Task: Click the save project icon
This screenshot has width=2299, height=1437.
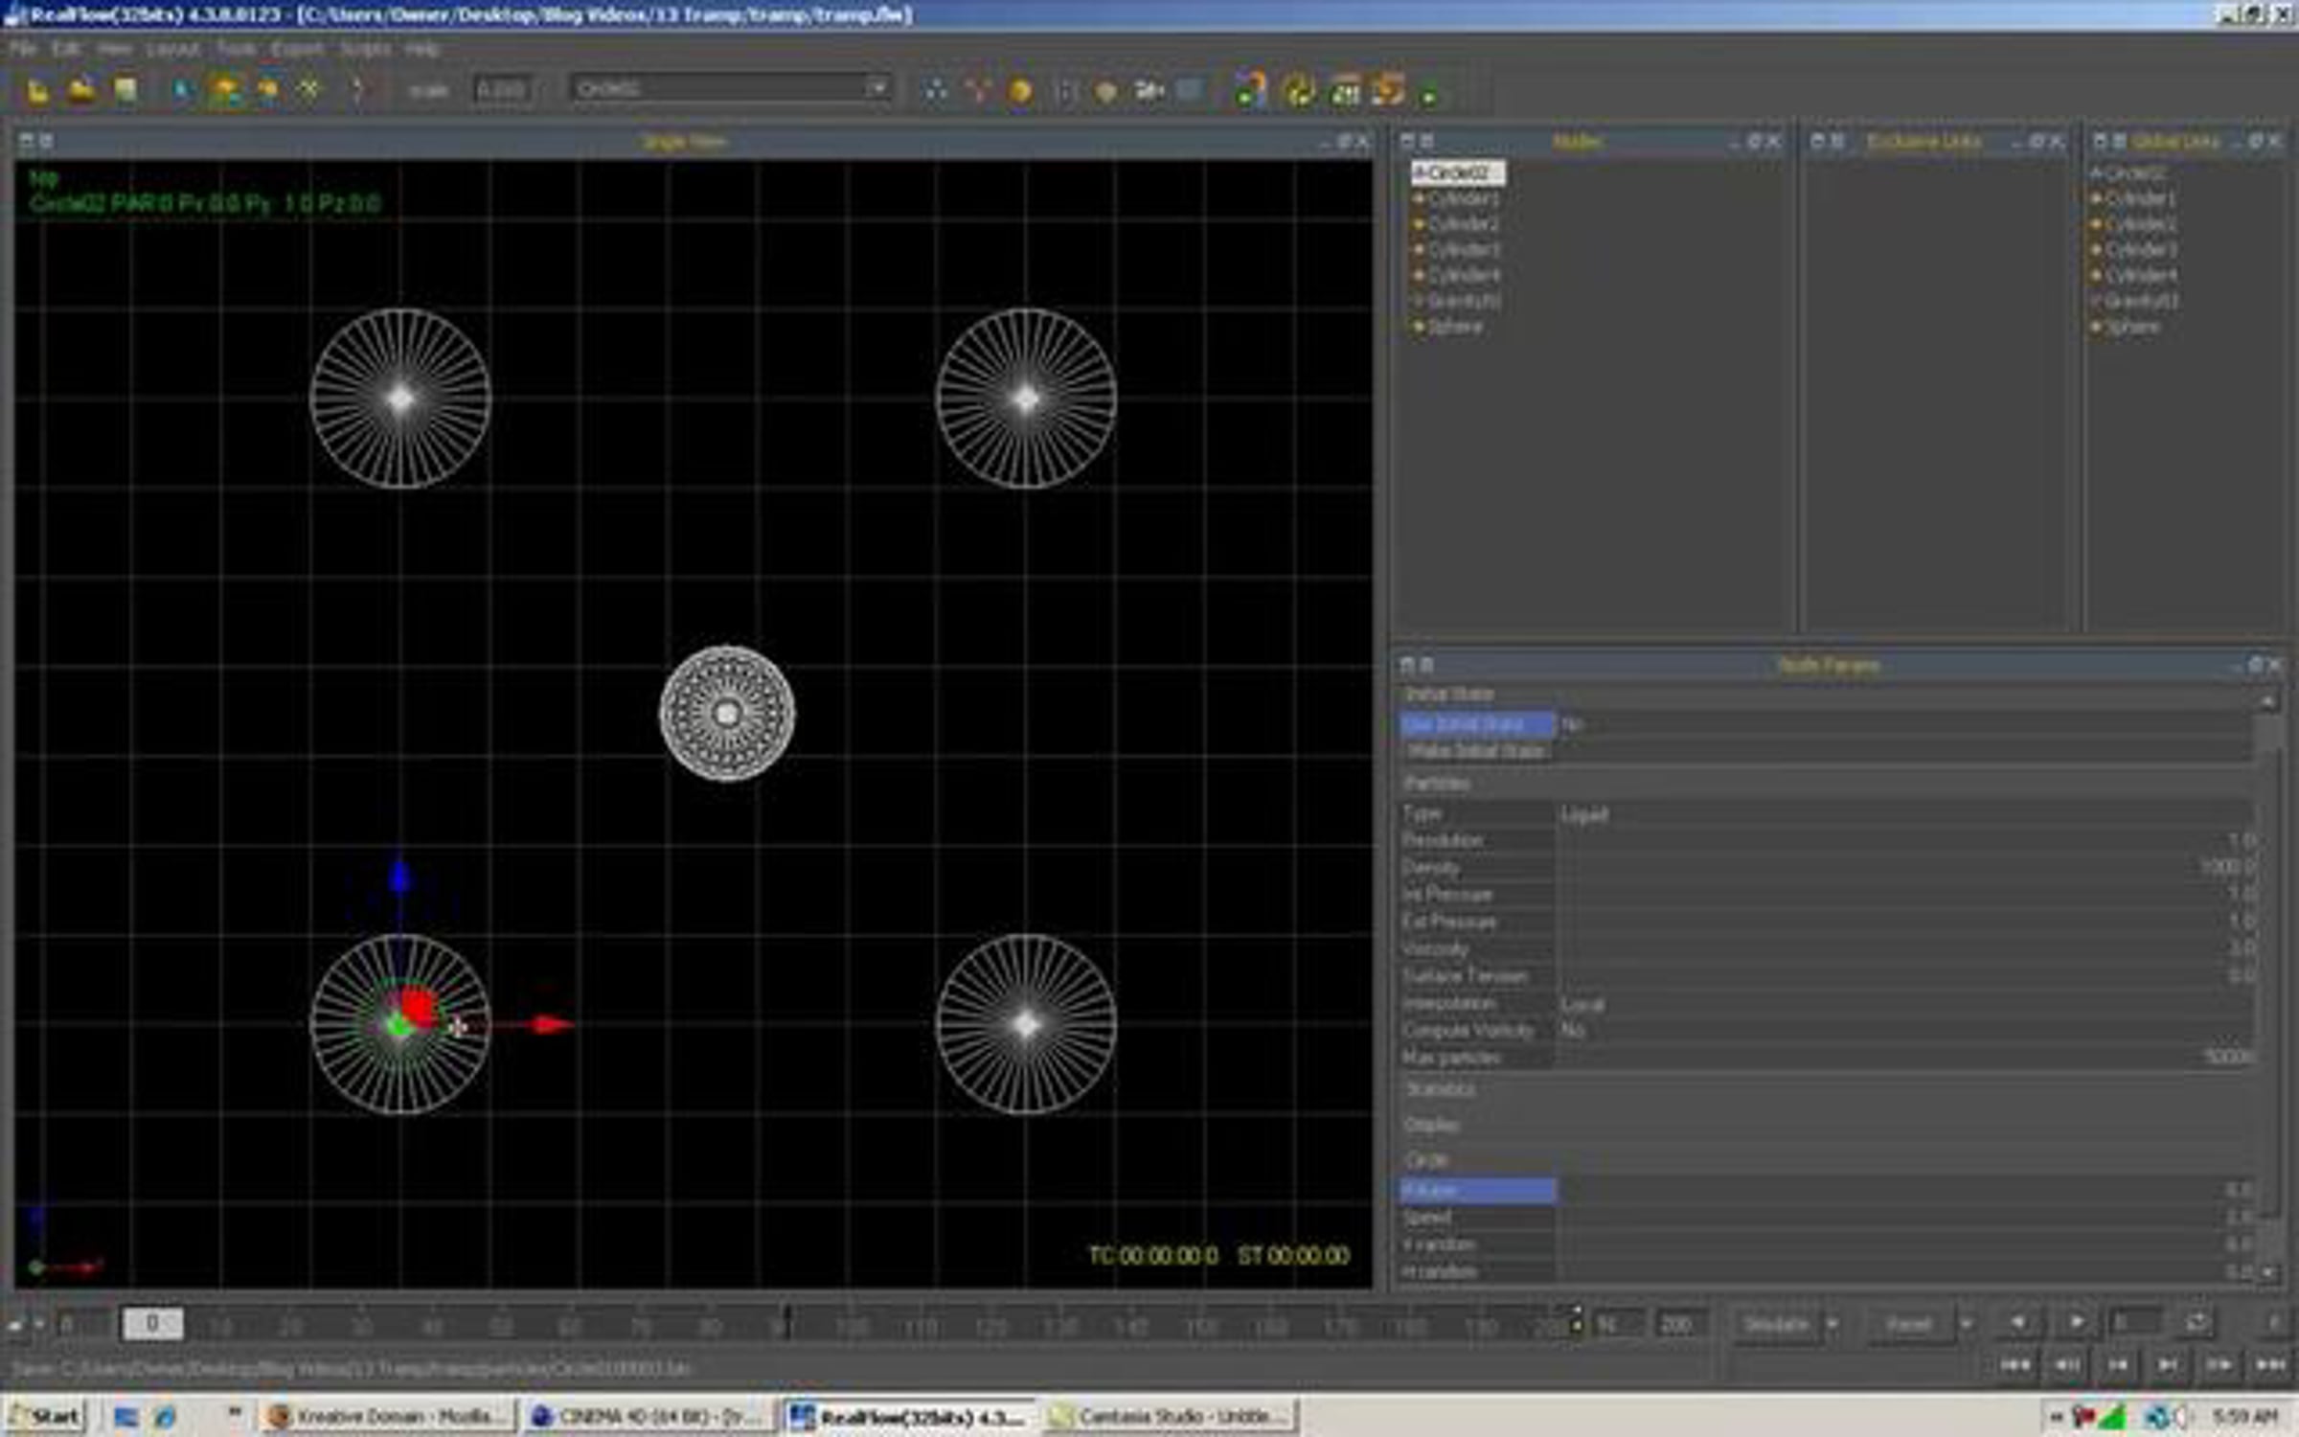Action: 125,91
